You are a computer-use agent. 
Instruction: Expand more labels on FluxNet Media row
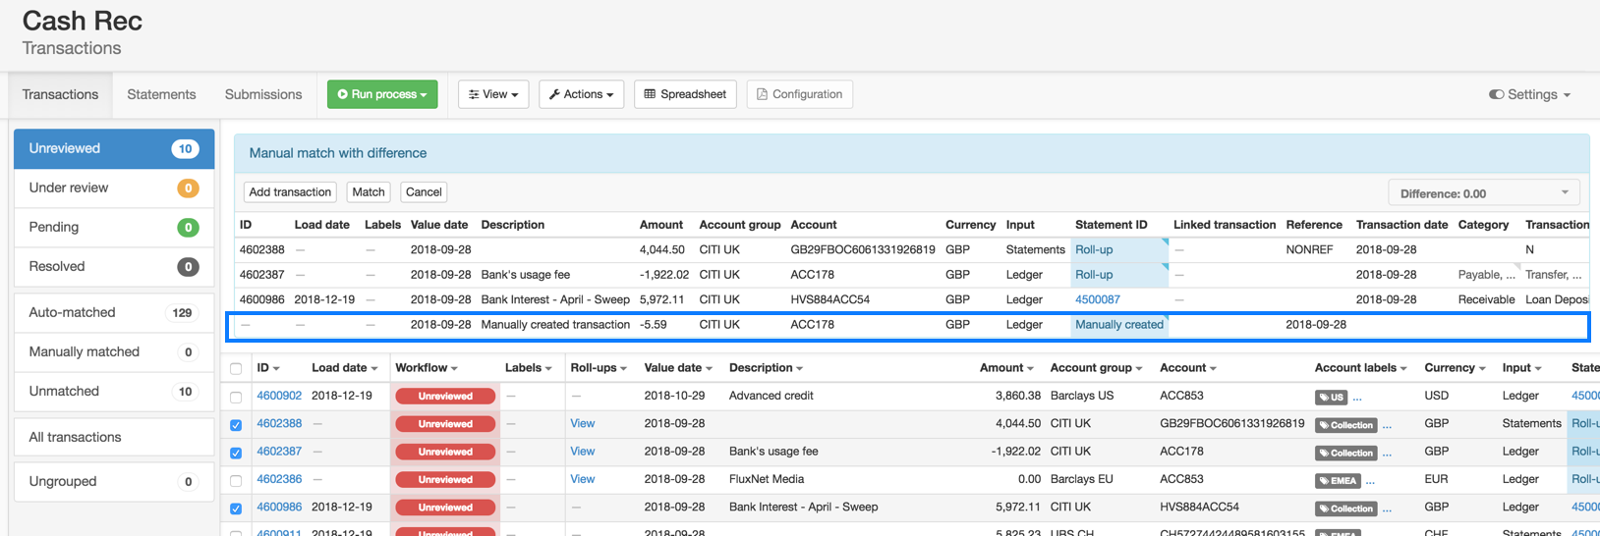1370,481
